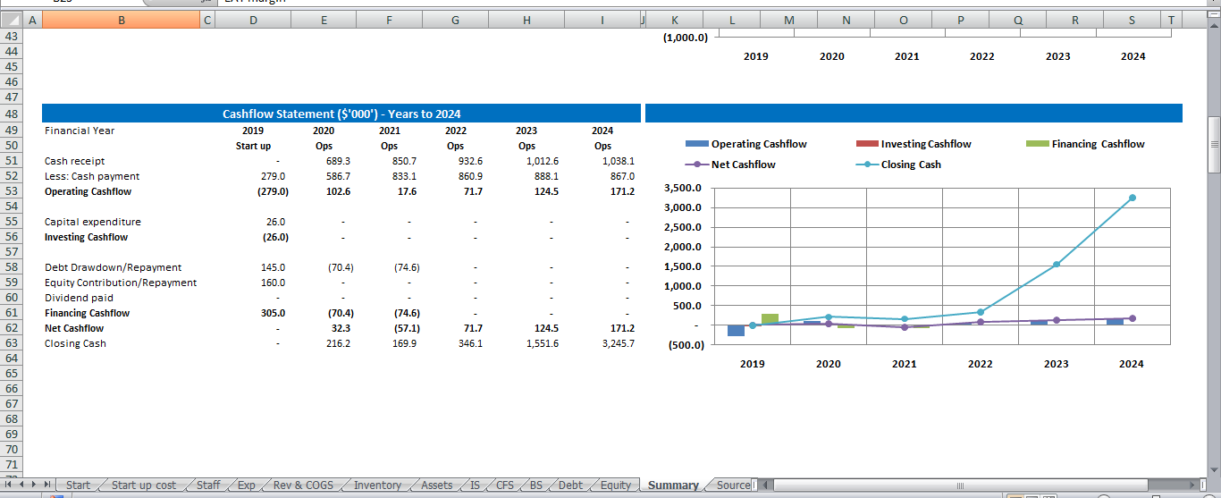Click the Select All corner button

pos(10,20)
